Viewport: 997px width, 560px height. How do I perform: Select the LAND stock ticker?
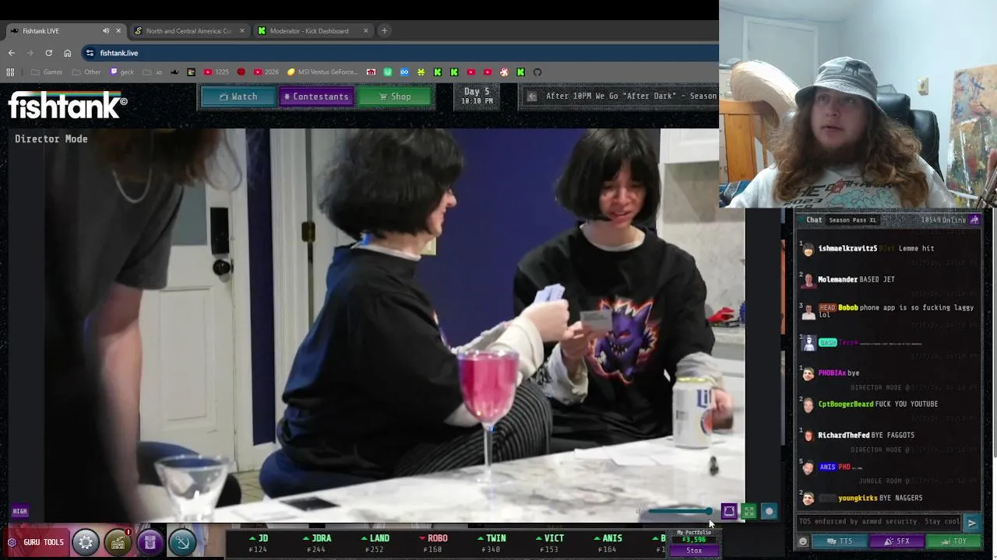(x=375, y=544)
